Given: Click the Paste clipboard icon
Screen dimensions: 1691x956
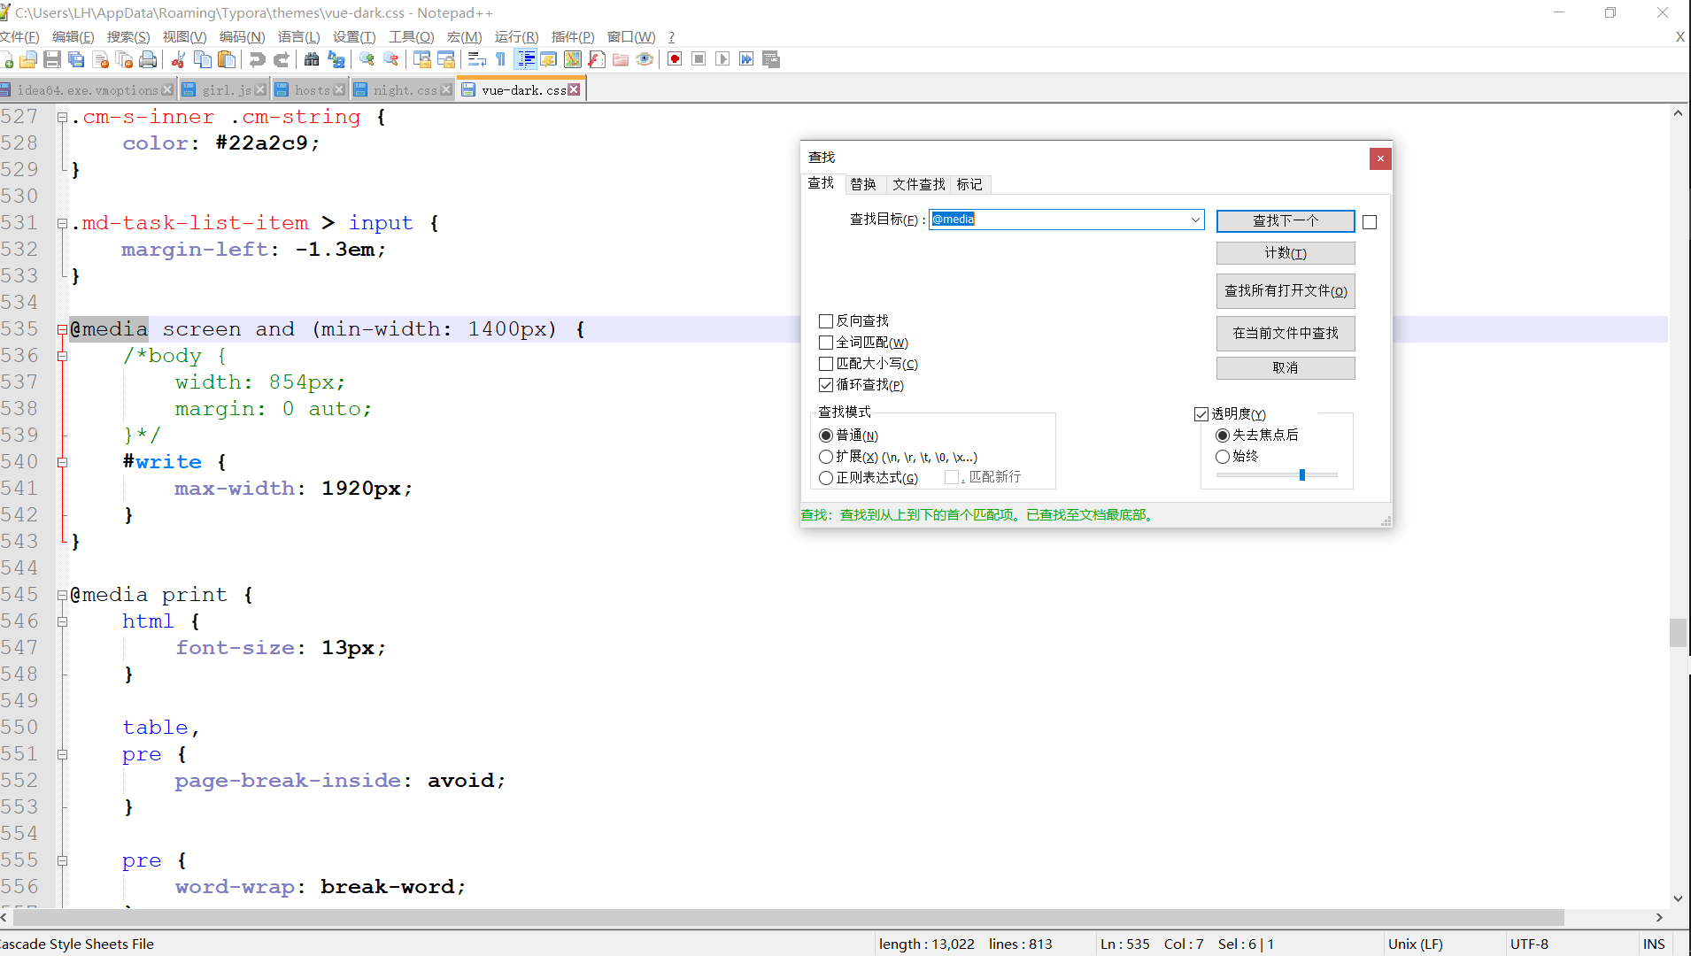Looking at the screenshot, I should (227, 59).
